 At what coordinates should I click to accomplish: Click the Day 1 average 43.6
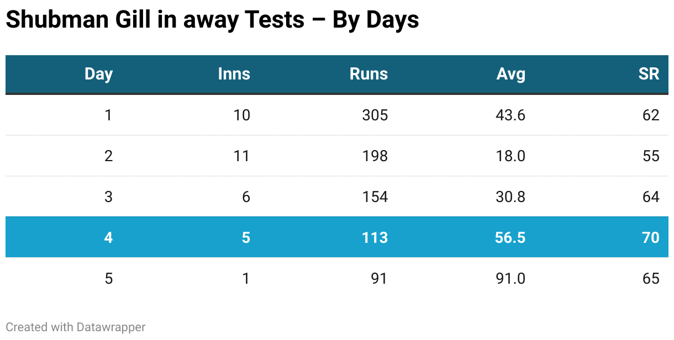click(510, 115)
